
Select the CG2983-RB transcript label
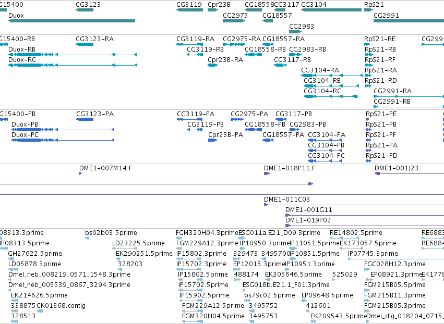click(x=307, y=49)
